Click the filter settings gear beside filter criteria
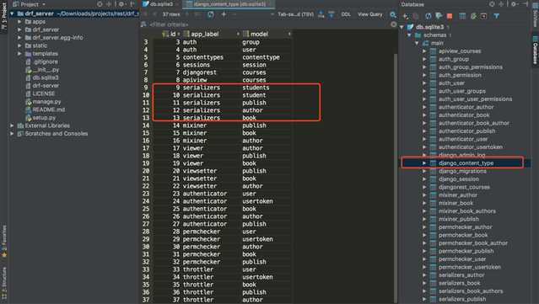539x304 pixels. (x=394, y=24)
